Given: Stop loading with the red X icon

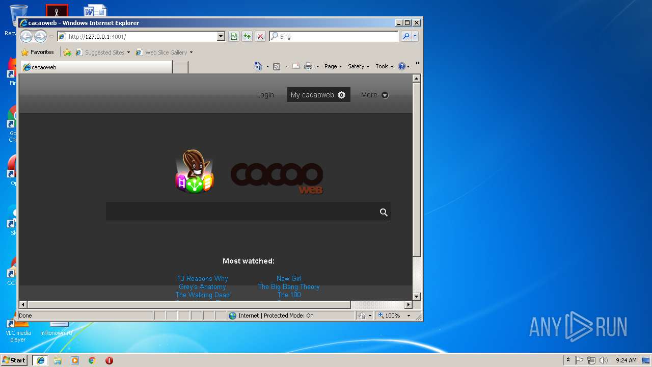Looking at the screenshot, I should coord(260,36).
